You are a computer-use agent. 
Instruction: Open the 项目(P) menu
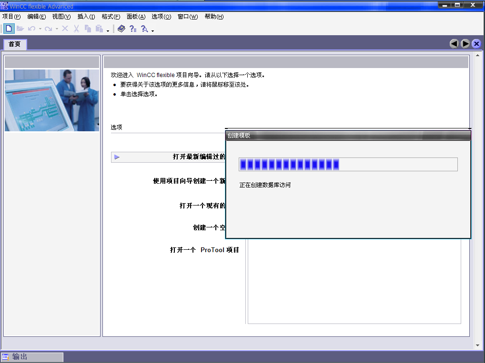click(x=11, y=17)
